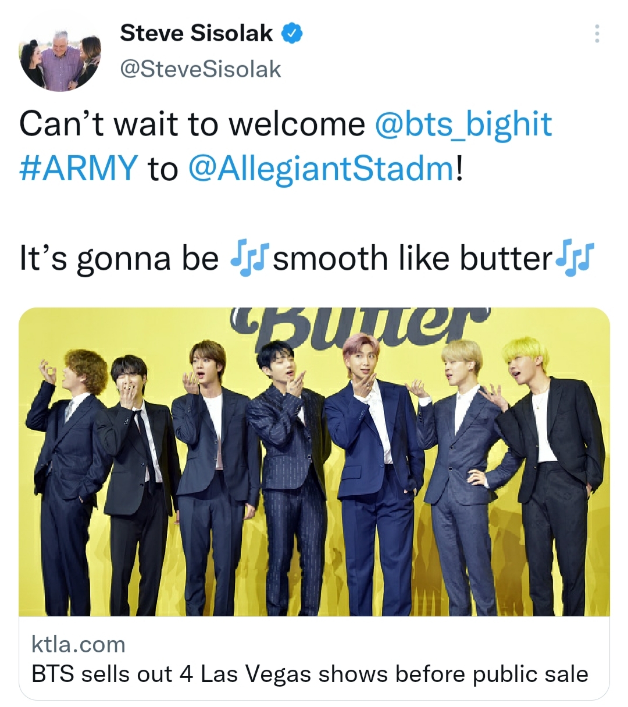Click the "smooth like butter" text
This screenshot has width=628, height=707.
pyautogui.click(x=412, y=259)
